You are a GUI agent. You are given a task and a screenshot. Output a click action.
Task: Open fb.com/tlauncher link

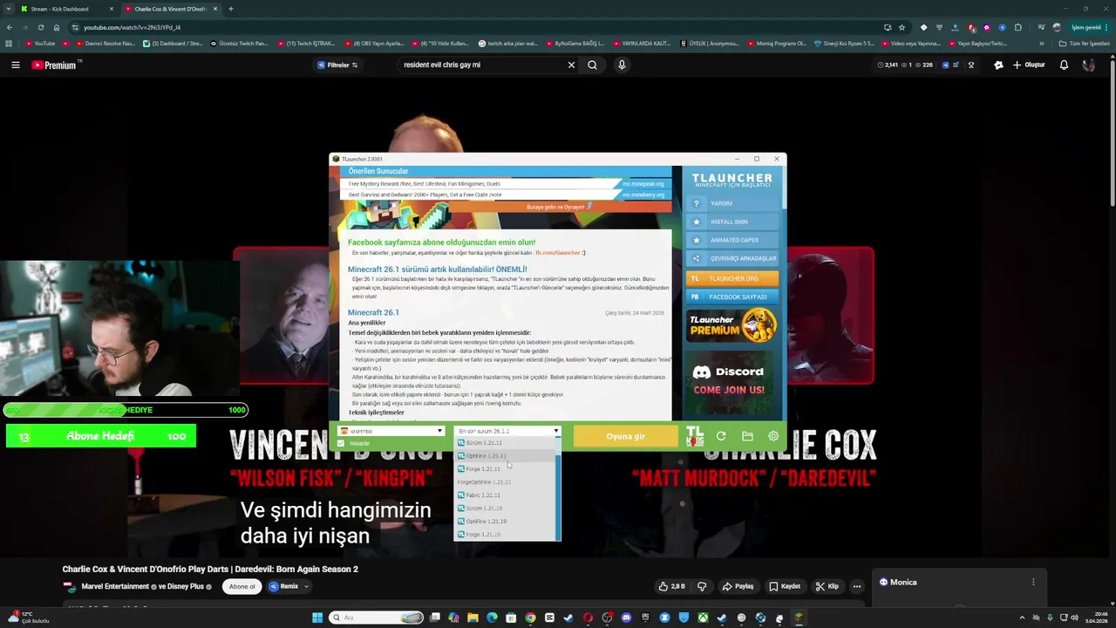(x=558, y=253)
